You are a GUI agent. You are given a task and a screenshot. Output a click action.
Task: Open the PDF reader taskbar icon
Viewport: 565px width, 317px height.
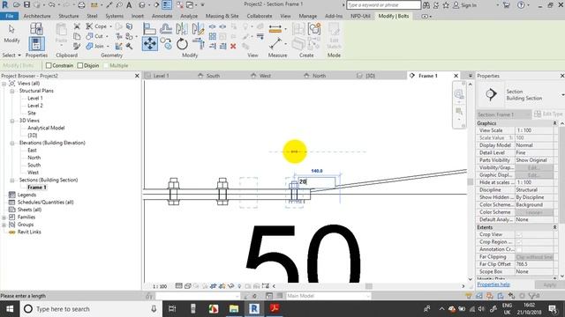(275, 309)
